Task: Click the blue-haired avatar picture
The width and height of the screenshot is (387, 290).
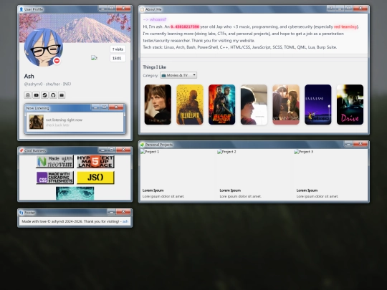Action: (44, 47)
